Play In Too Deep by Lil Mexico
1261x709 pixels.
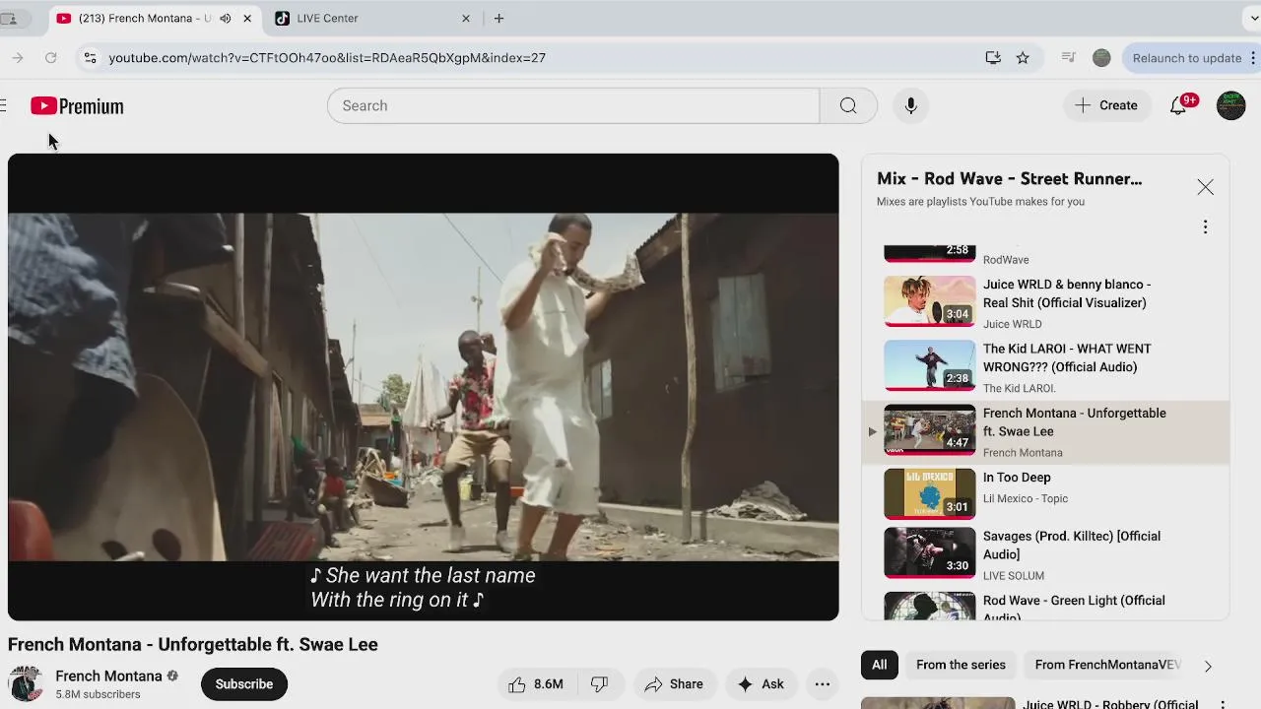[x=1045, y=494]
